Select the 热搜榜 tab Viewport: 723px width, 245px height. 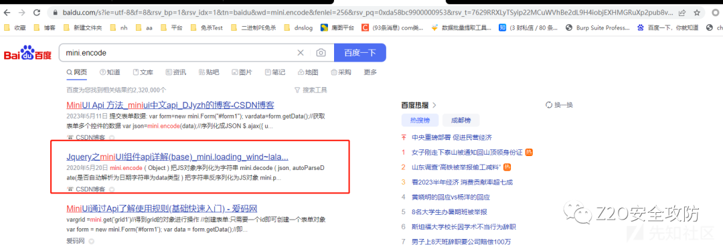click(420, 120)
